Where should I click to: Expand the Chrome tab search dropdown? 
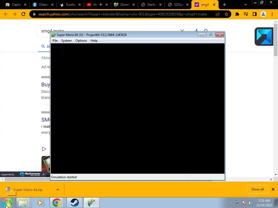tap(245, 5)
